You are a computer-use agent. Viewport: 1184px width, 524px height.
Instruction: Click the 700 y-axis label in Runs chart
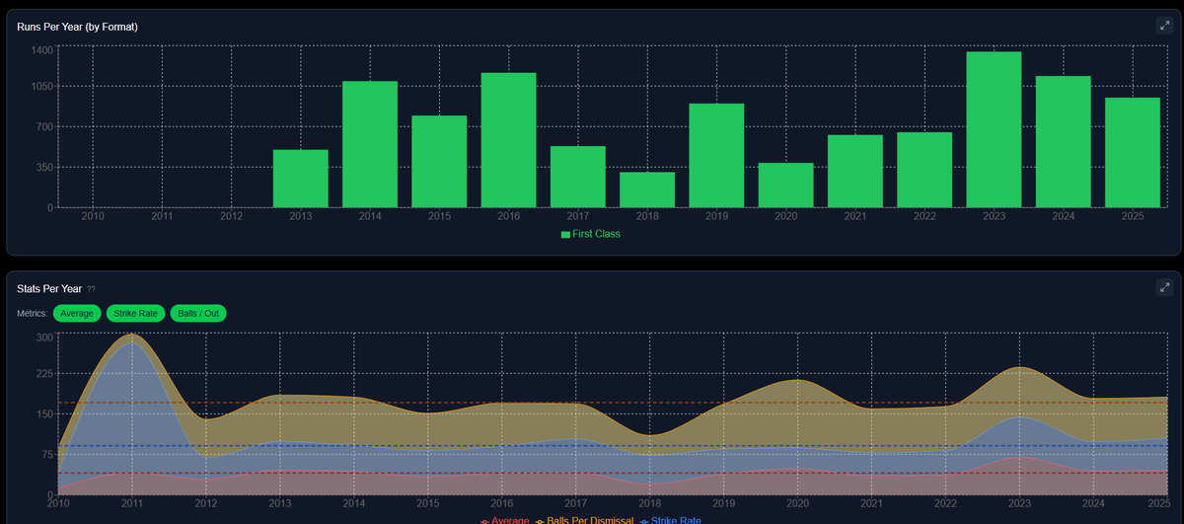[x=43, y=126]
